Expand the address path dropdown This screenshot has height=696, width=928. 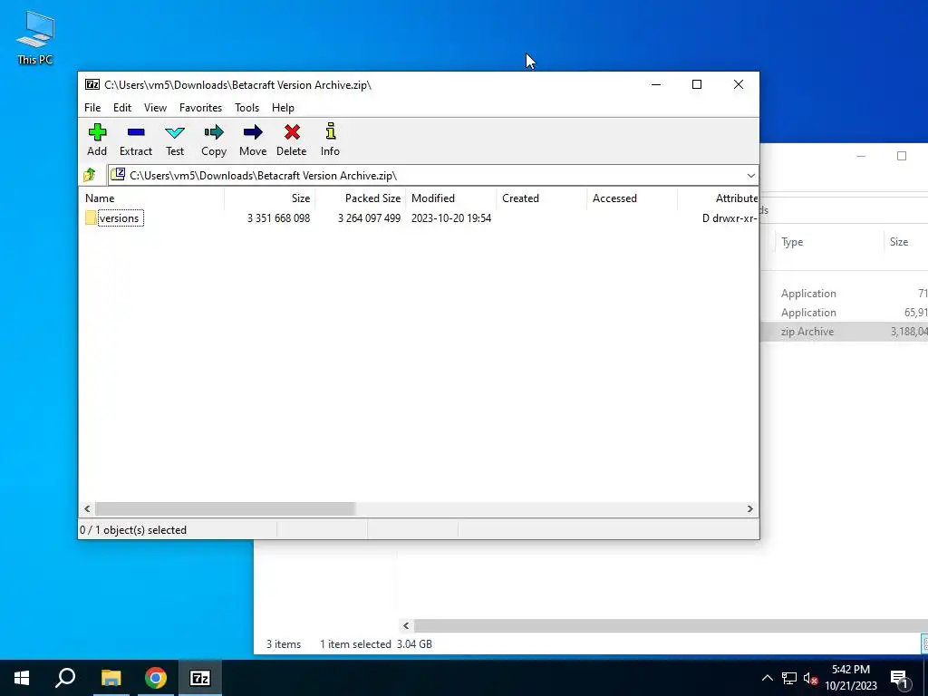pos(750,175)
